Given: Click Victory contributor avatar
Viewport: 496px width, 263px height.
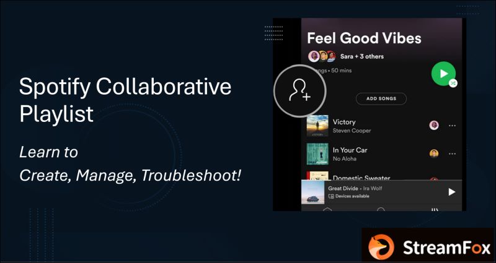Looking at the screenshot, I should tap(434, 126).
